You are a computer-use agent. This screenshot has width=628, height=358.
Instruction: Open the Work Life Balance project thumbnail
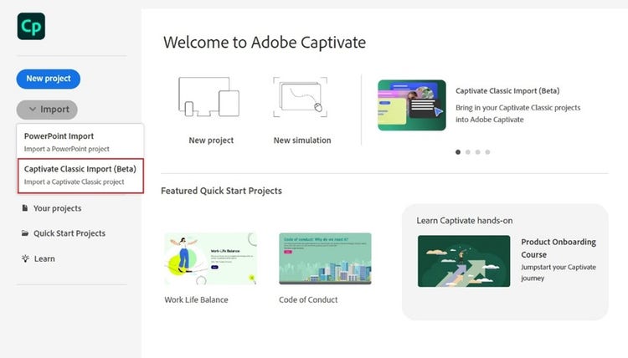click(x=211, y=258)
